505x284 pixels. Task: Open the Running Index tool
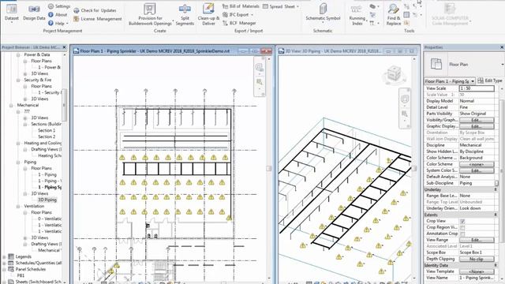coord(357,14)
